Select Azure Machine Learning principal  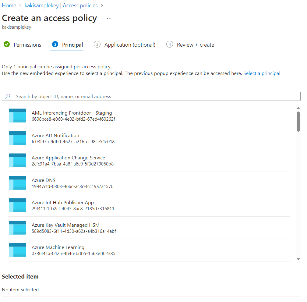[x=149, y=250]
